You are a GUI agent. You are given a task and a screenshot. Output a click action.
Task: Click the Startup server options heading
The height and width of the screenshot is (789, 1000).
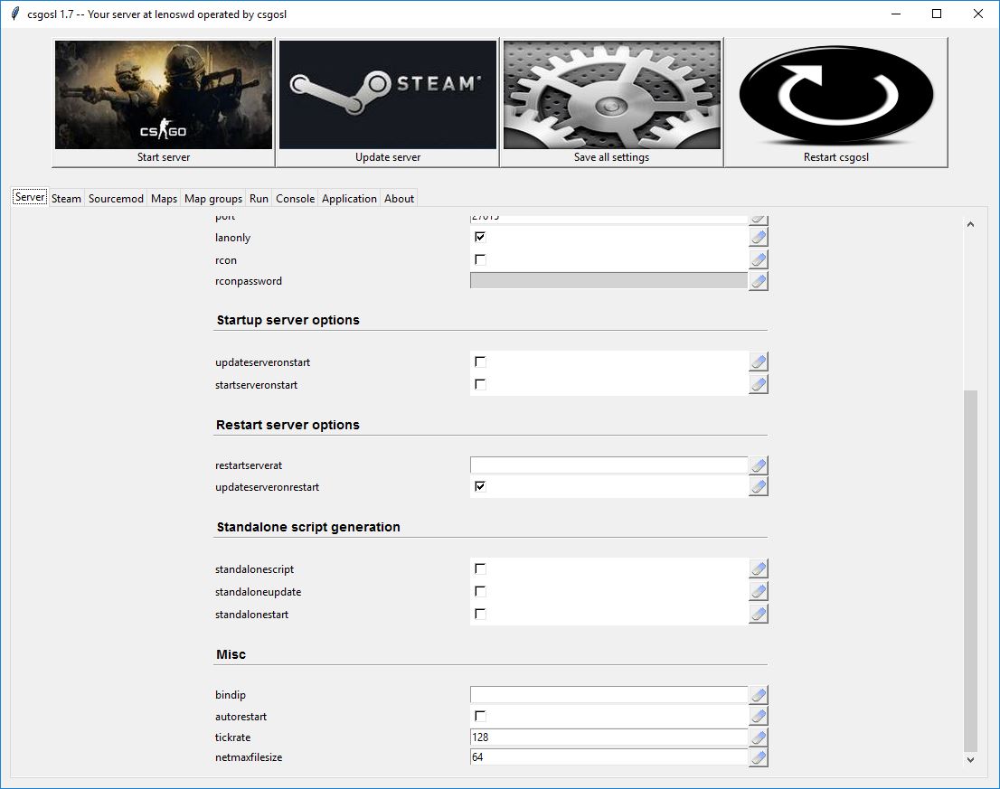(288, 320)
